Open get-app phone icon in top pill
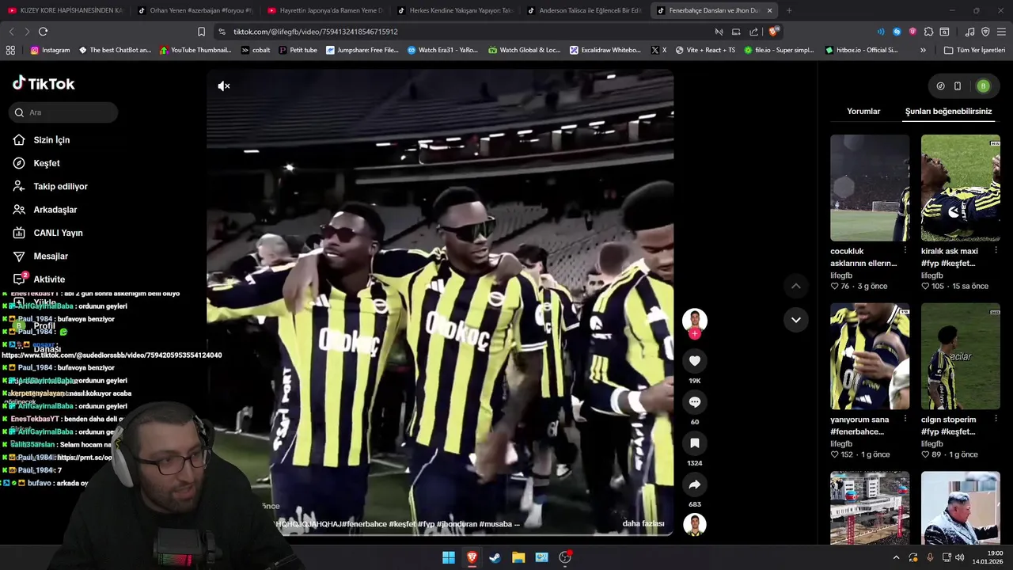Viewport: 1013px width, 570px height. 958,86
